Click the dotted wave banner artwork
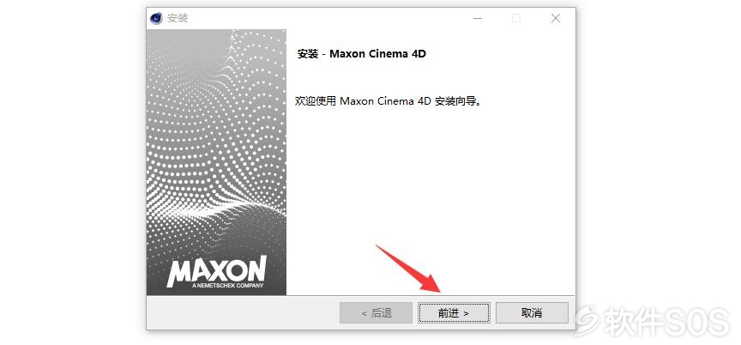This screenshot has height=345, width=741. click(216, 142)
